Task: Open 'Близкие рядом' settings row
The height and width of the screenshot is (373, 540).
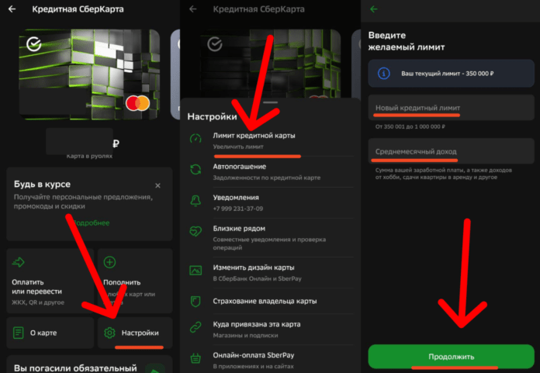Action: click(270, 238)
